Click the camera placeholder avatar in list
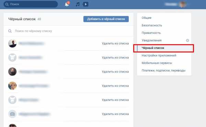 (x=12, y=114)
